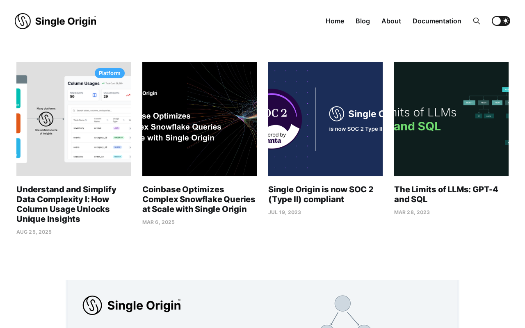Open 'Coinbase Optimizes Complex Snowflake Queries' title
This screenshot has width=525, height=328.
(x=199, y=199)
